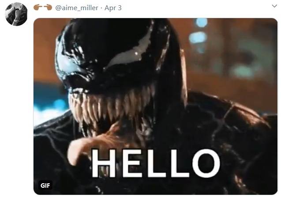This screenshot has height=197, width=281.
Task: Click the HELLO caption on the GIF
Action: [156, 163]
